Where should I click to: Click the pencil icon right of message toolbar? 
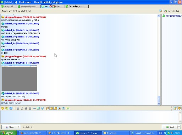click(175, 108)
